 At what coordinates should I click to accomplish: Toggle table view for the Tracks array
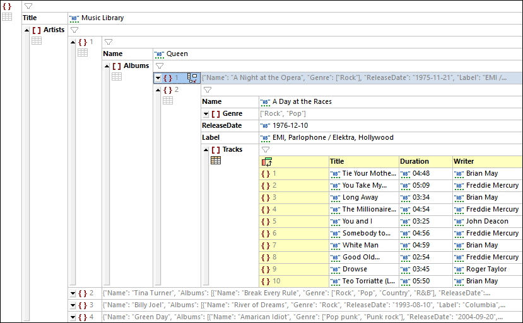(216, 161)
